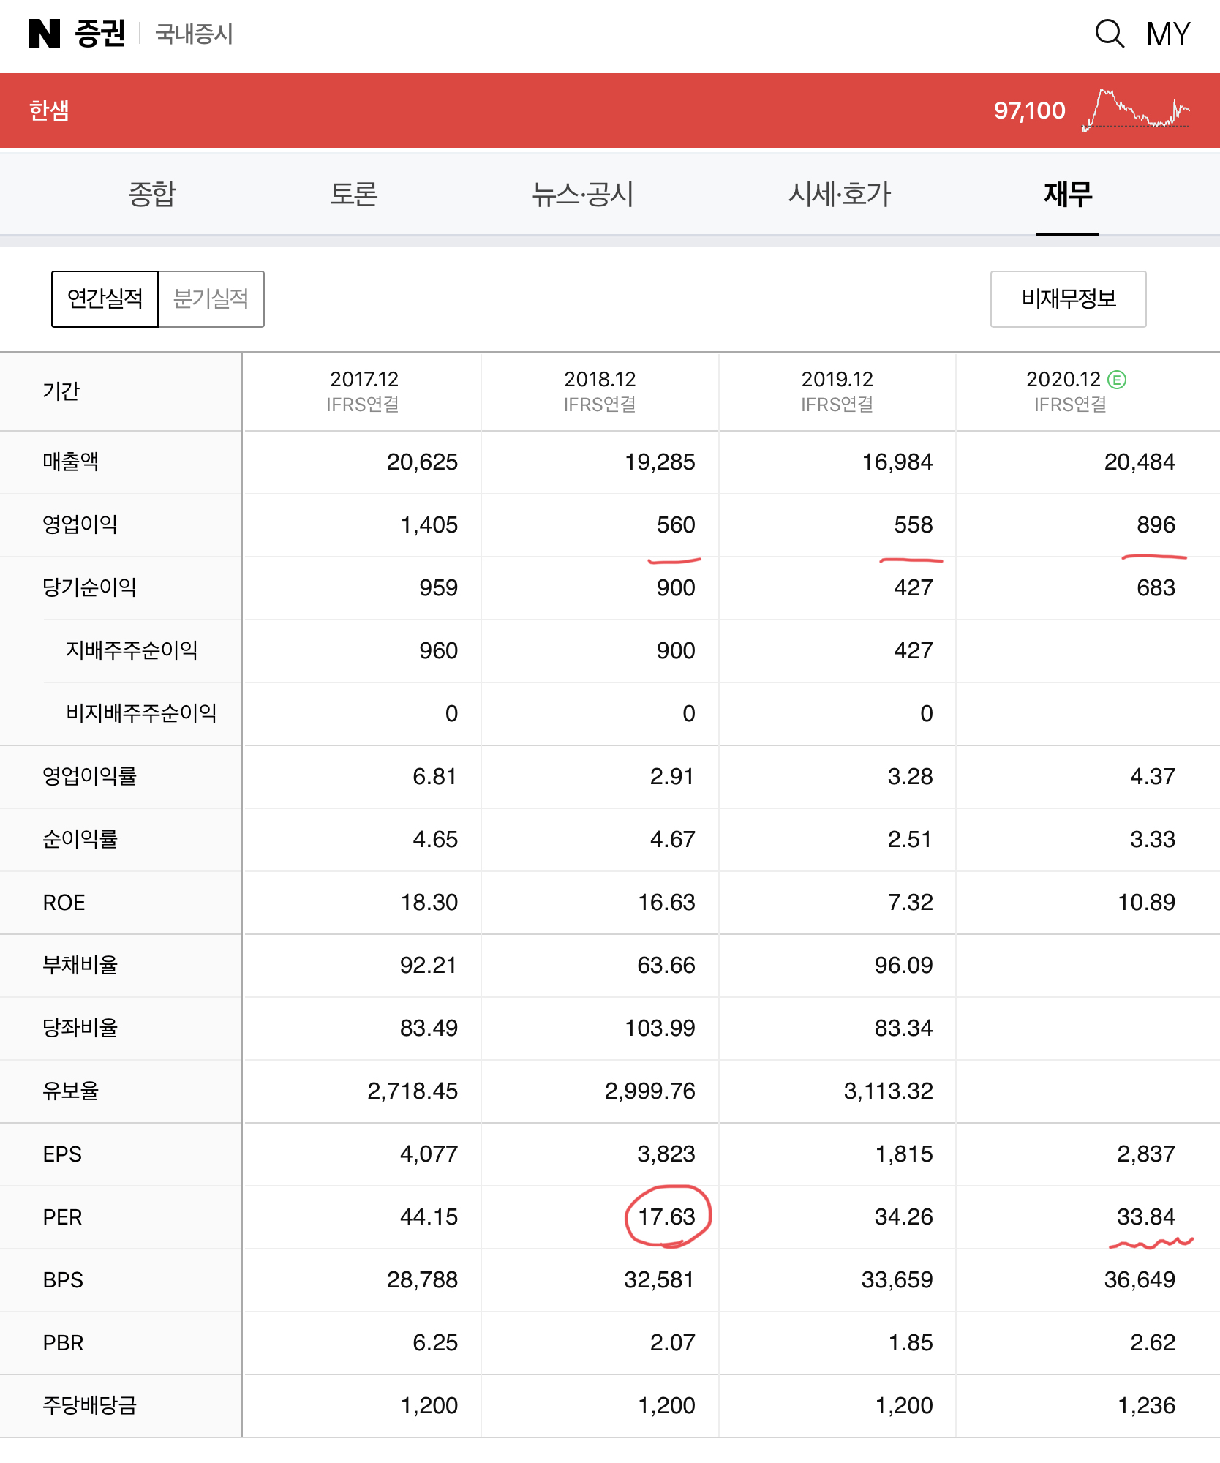Tap the BPS value 36,649
Viewport: 1220px width, 1463px height.
click(x=1140, y=1279)
